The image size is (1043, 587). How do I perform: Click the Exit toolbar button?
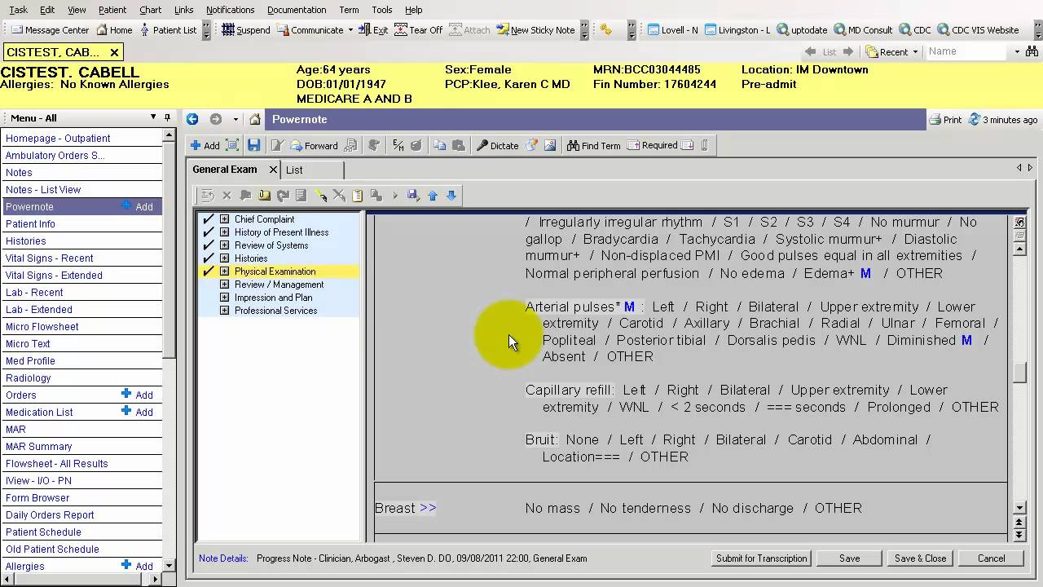point(373,30)
